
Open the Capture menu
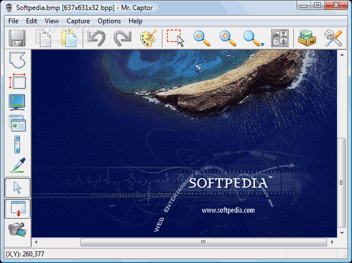78,21
